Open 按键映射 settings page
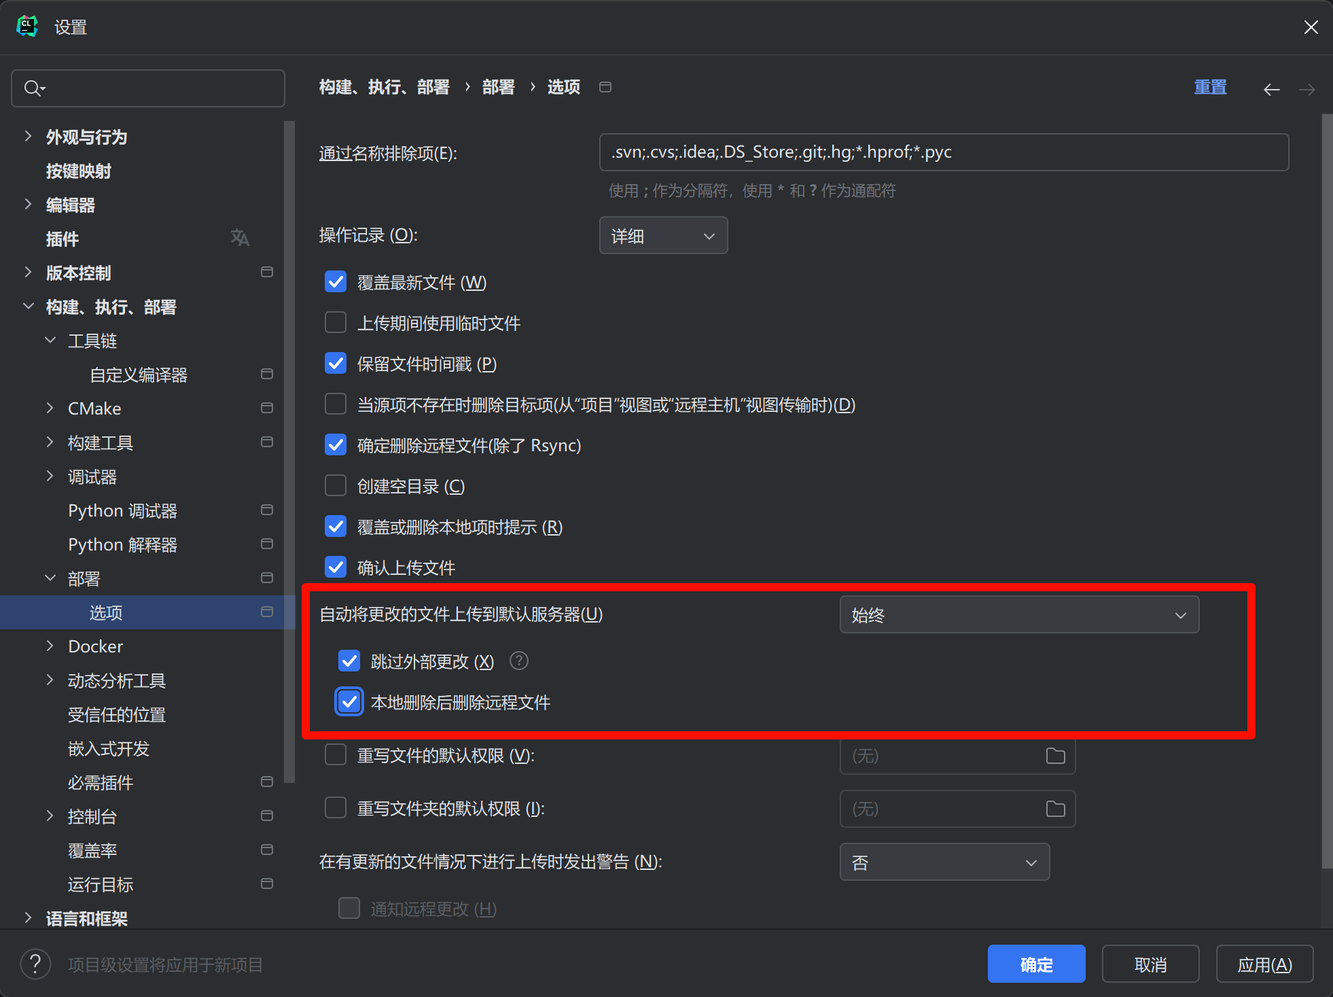This screenshot has width=1333, height=997. pyautogui.click(x=78, y=171)
